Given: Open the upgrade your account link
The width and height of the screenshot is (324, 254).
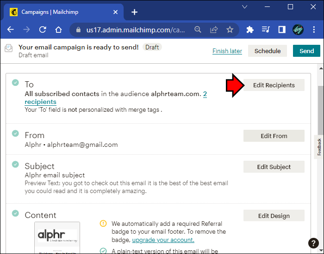Looking at the screenshot, I should coord(163,240).
